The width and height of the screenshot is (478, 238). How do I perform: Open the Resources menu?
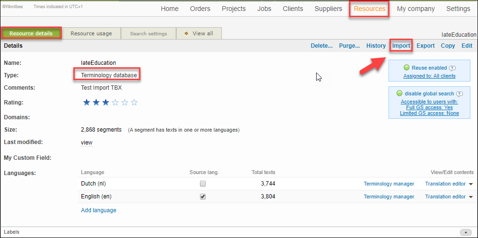click(369, 9)
